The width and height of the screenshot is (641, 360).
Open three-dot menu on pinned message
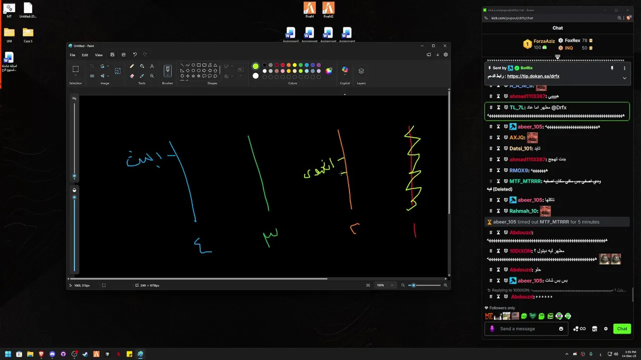click(624, 68)
